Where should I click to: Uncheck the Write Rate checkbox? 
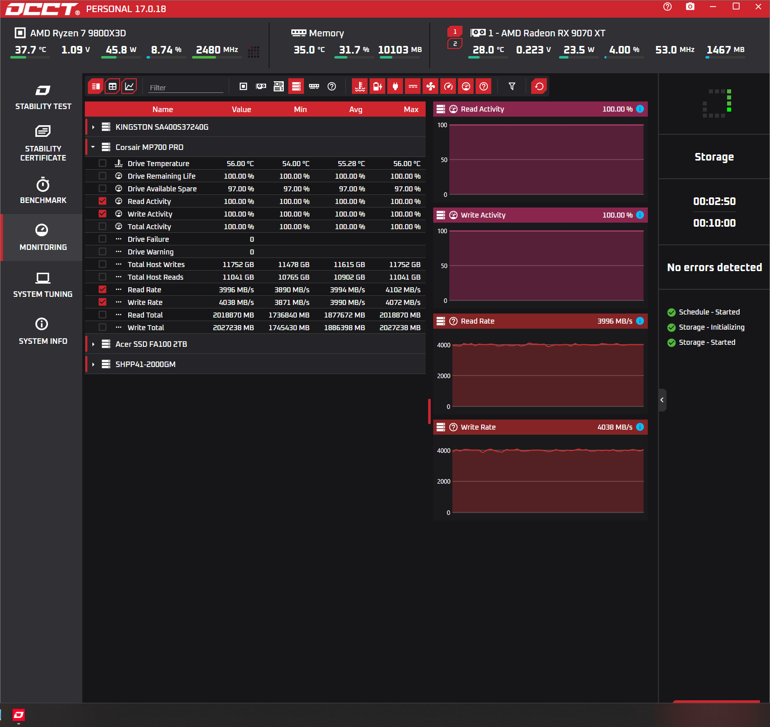click(102, 302)
